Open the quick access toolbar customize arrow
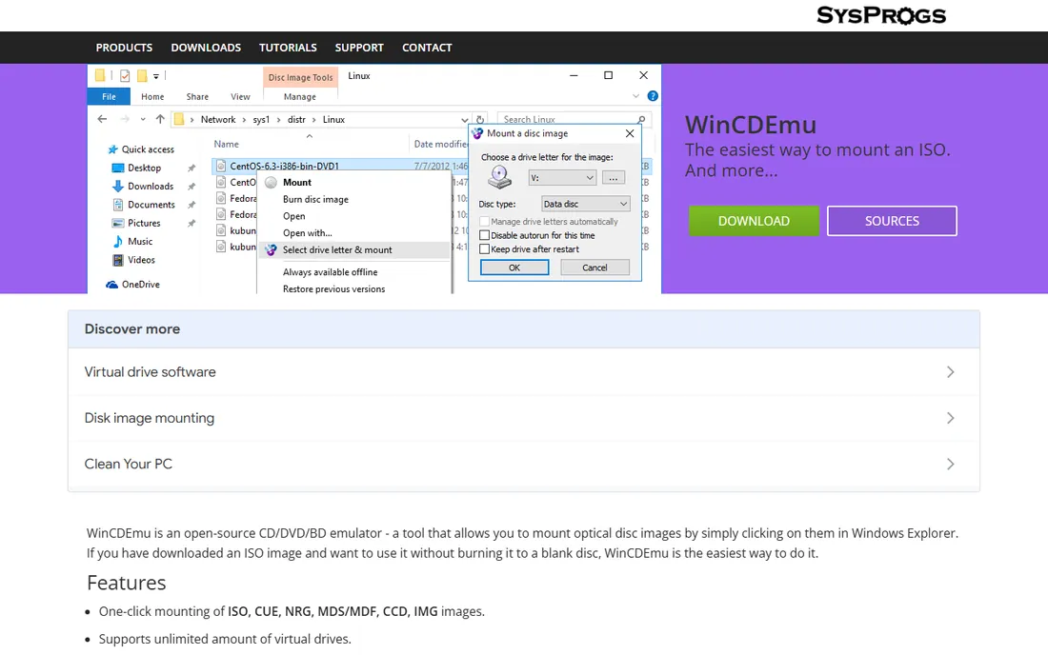 [x=155, y=76]
